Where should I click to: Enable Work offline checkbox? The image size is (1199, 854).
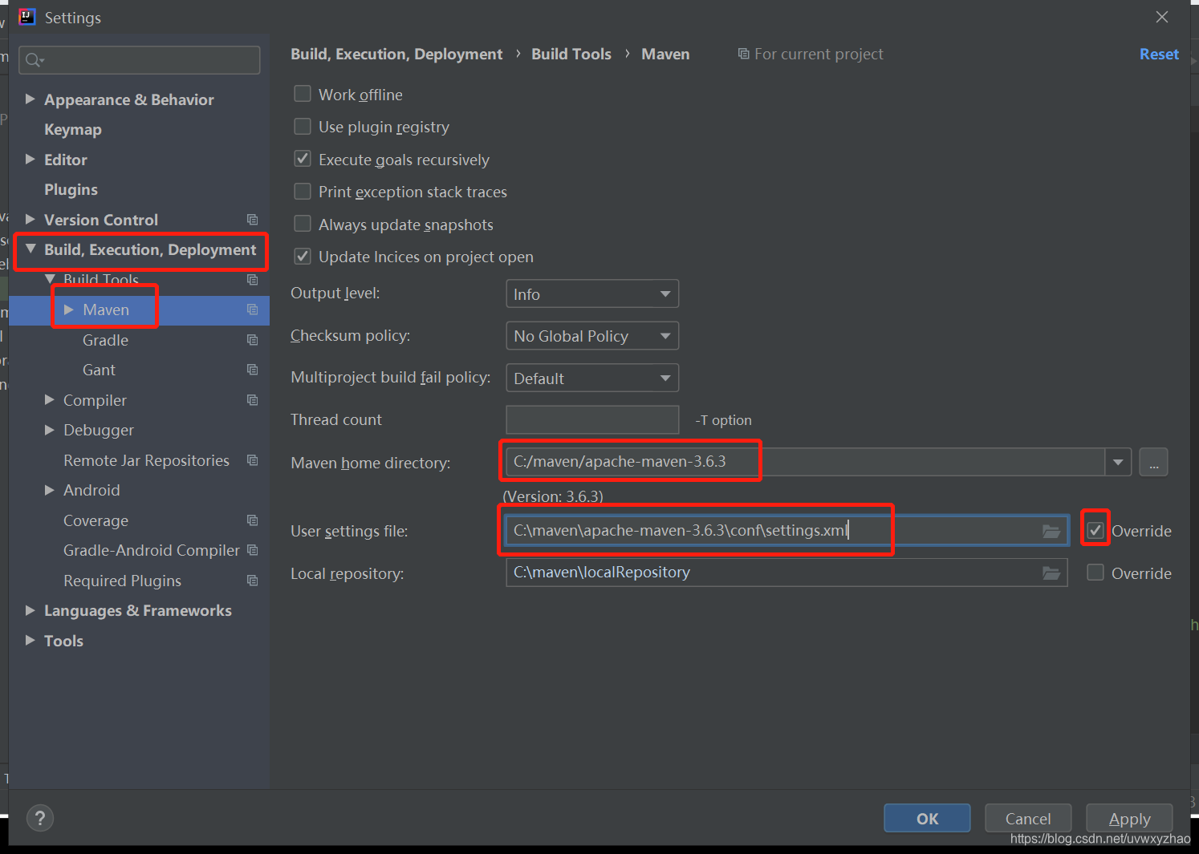point(303,94)
